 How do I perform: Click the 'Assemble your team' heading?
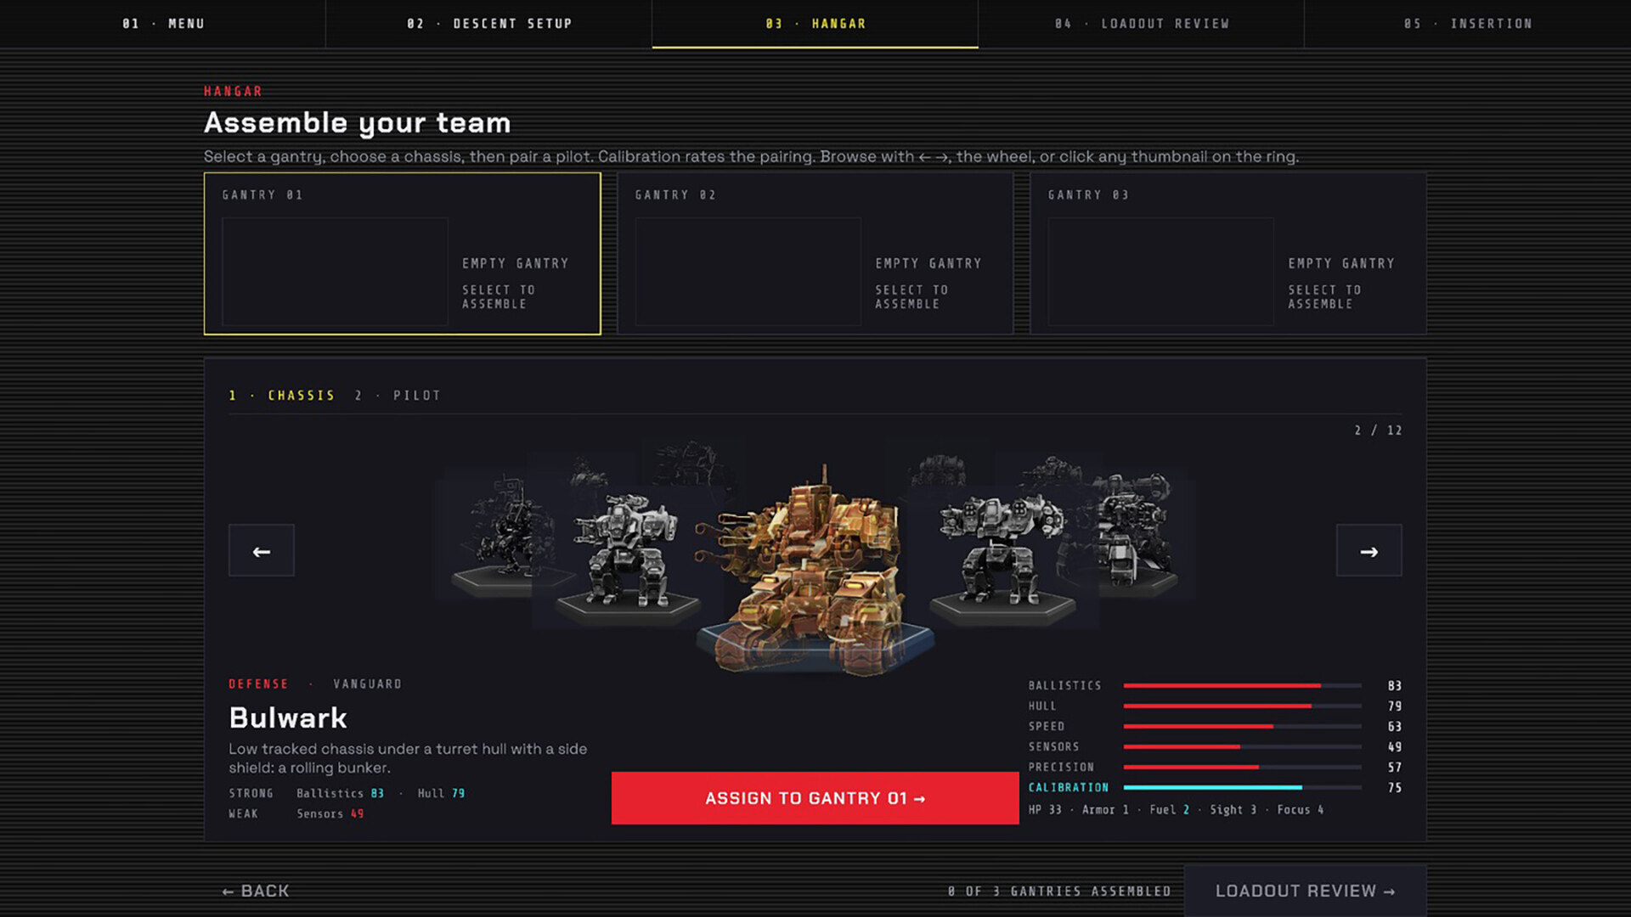point(357,123)
